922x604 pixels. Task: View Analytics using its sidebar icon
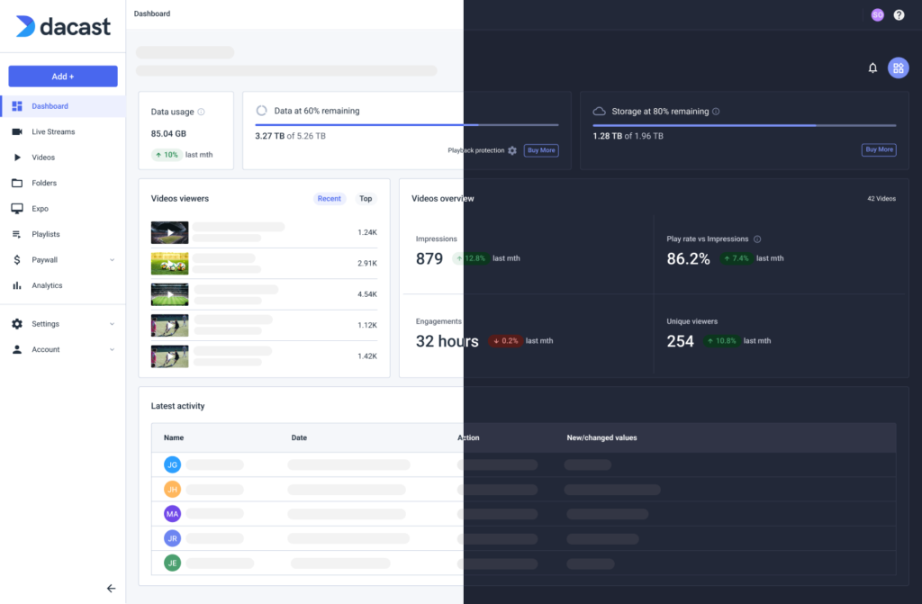(16, 285)
